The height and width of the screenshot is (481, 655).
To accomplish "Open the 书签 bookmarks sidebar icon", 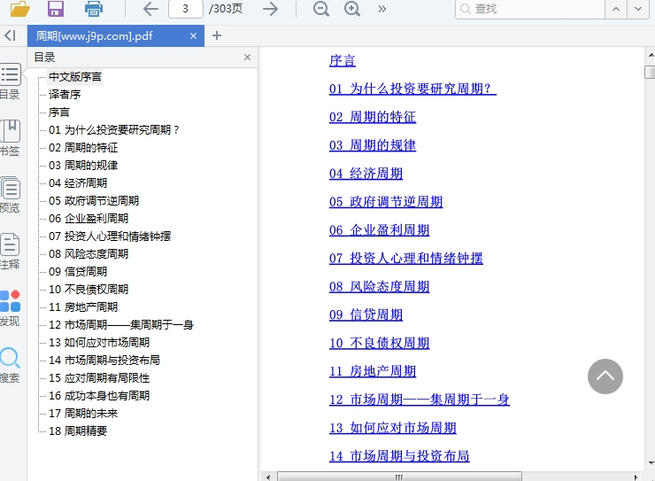I will tap(10, 138).
